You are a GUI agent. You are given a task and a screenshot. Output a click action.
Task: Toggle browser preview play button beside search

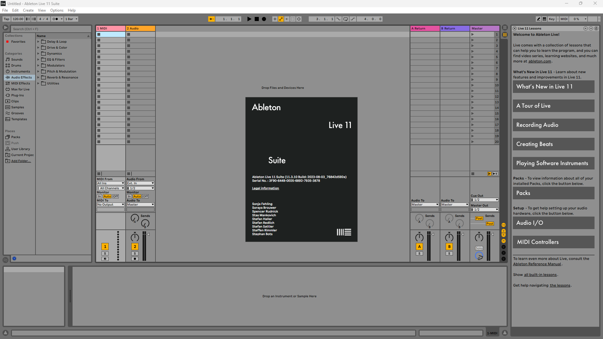[x=6, y=28]
